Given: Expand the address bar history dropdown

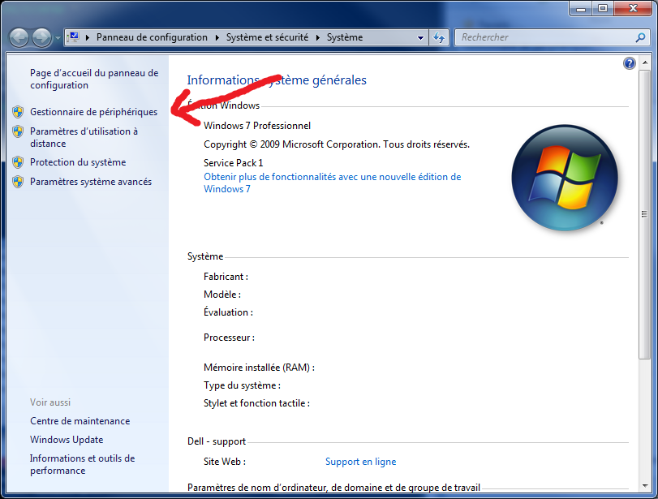Looking at the screenshot, I should tap(420, 37).
